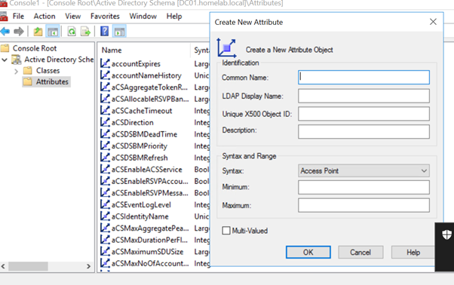The image size is (454, 285).
Task: Click the aCSIdentityName attribute icon
Action: [x=105, y=216]
